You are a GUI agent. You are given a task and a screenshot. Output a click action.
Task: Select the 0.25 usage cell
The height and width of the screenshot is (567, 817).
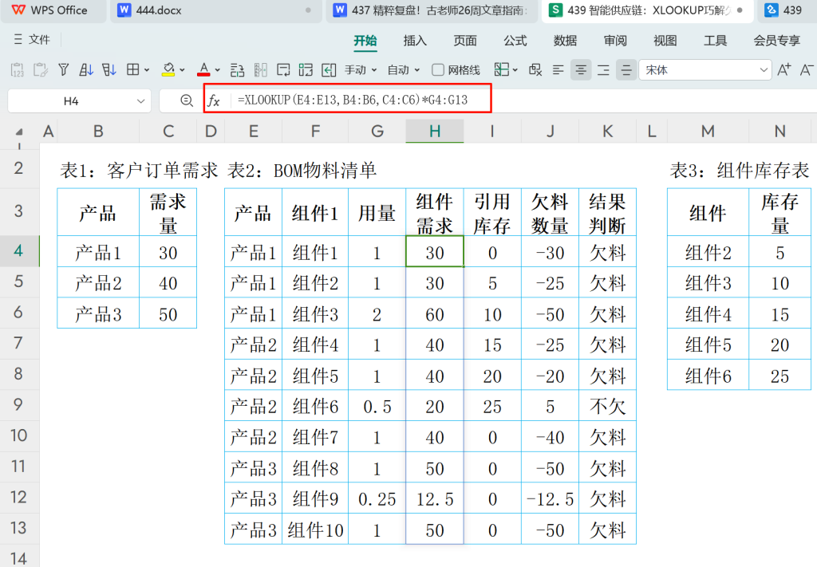pyautogui.click(x=377, y=499)
